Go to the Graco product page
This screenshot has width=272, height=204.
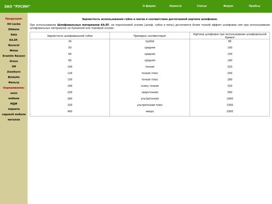(x=14, y=61)
